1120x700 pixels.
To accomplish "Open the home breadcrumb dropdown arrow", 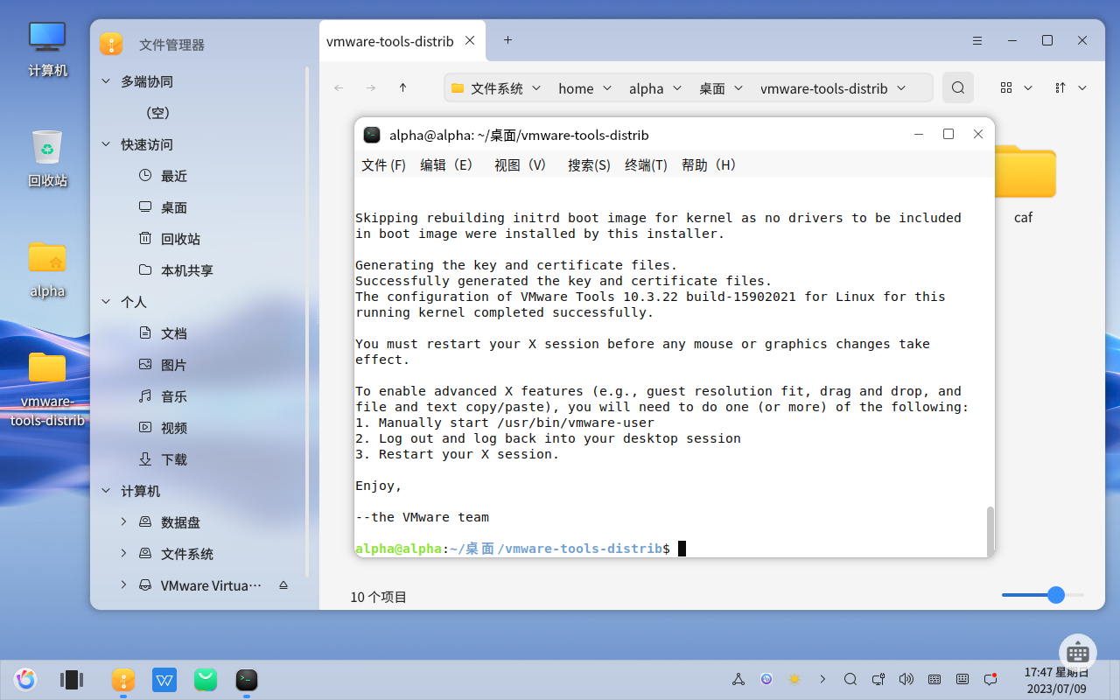I will (607, 87).
